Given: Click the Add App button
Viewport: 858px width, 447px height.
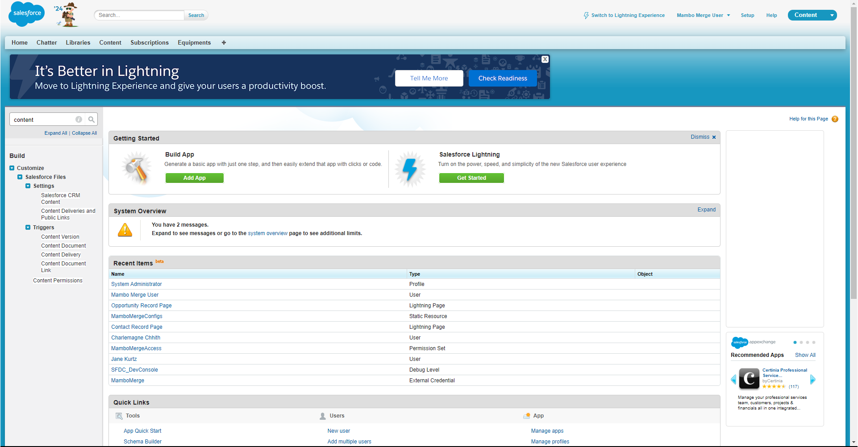Looking at the screenshot, I should (x=194, y=178).
